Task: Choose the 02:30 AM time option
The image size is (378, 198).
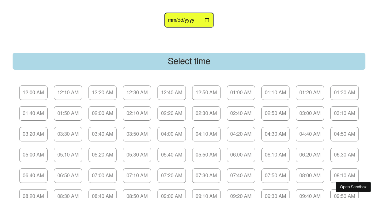Action: 206,113
